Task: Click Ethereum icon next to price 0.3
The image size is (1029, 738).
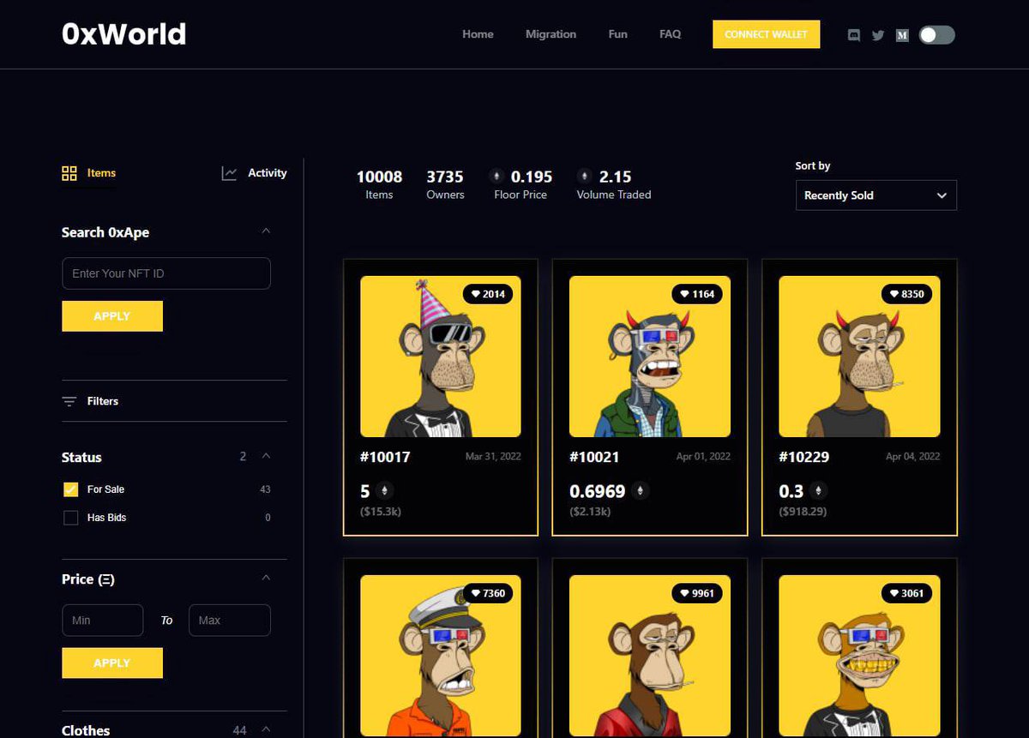Action: click(818, 491)
